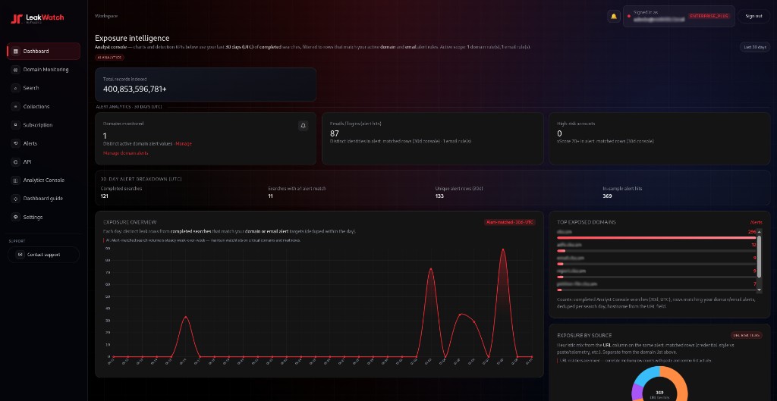Click the High-risk accounts value 0
Screen dimensions: 777x401
point(559,133)
